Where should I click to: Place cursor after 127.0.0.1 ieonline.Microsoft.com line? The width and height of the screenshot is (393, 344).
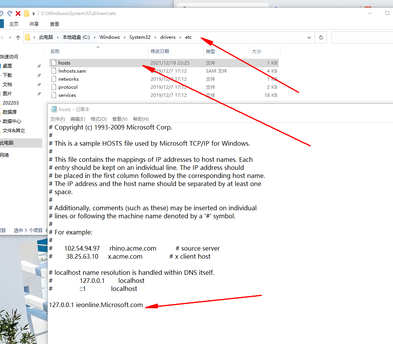click(x=143, y=305)
